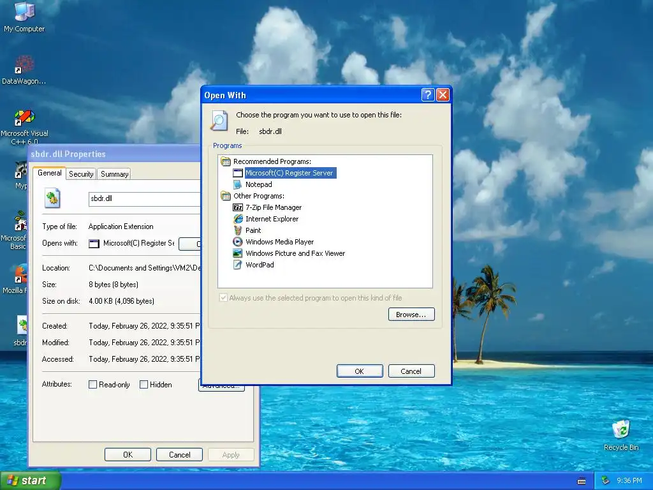The image size is (653, 490).
Task: Open the Start menu
Action: point(31,480)
